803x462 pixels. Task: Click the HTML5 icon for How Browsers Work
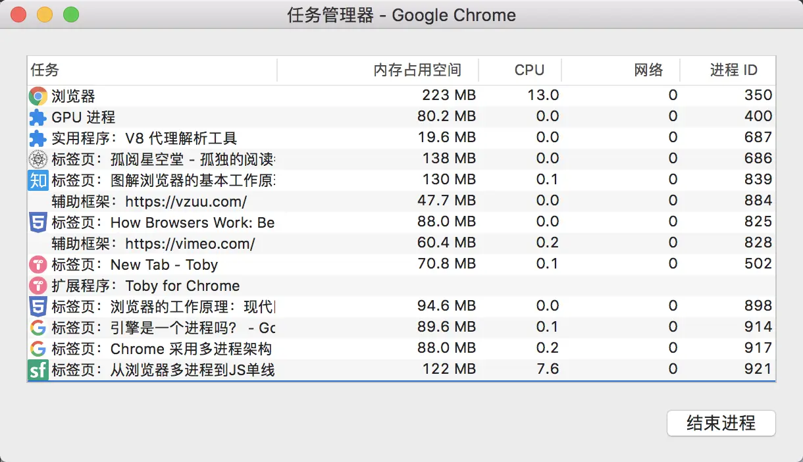(x=38, y=222)
